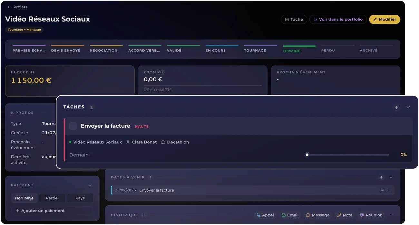
Task: Collapse the Paiement section chevron
Action: point(90,185)
